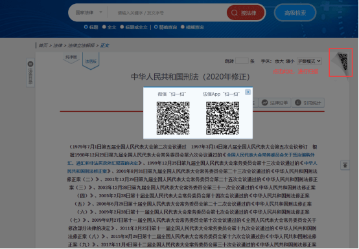The image size is (359, 249).
Task: Close the QR code scan popup
Action: point(248,92)
